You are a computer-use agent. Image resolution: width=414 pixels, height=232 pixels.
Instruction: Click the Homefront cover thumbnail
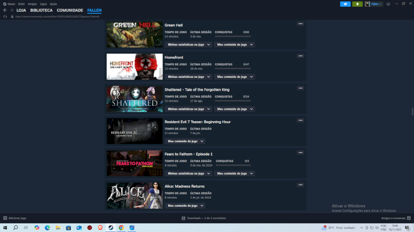[x=135, y=67]
